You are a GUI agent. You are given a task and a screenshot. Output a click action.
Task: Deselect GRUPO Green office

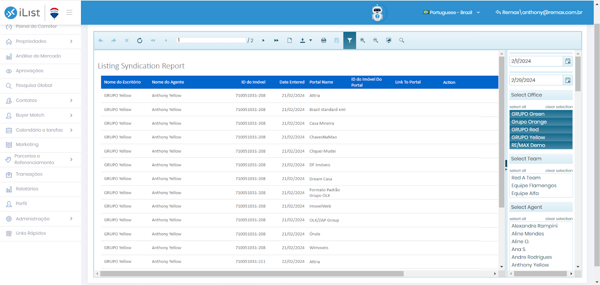coord(541,114)
